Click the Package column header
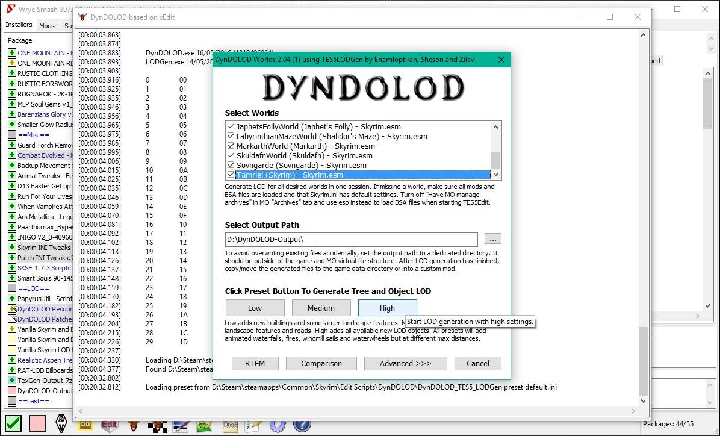The height and width of the screenshot is (436, 720). [x=20, y=40]
